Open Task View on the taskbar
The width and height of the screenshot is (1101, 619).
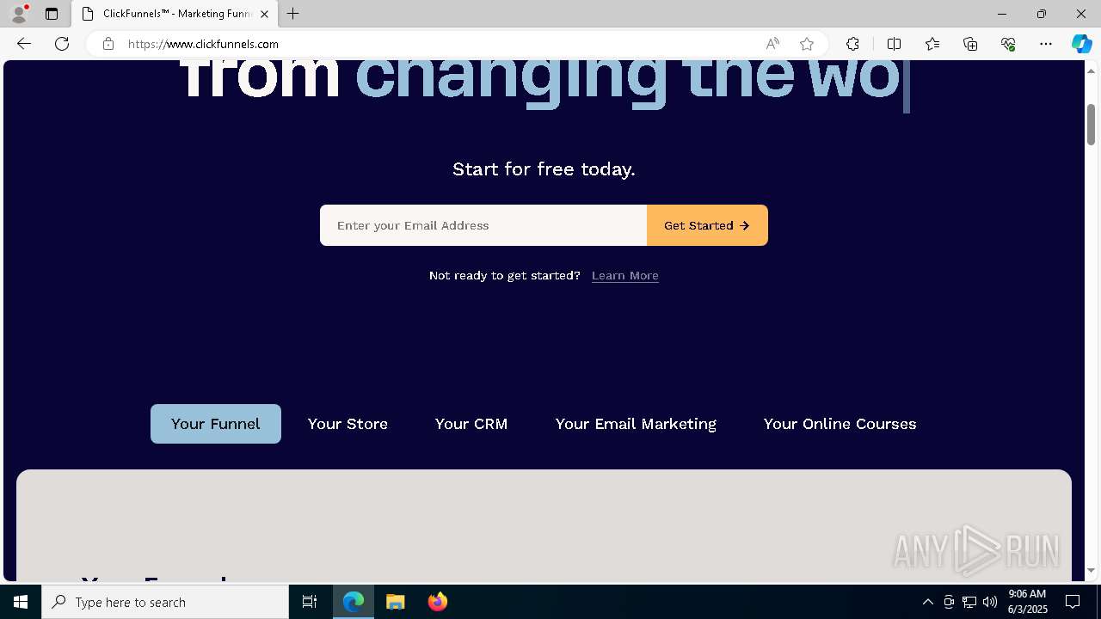point(310,602)
